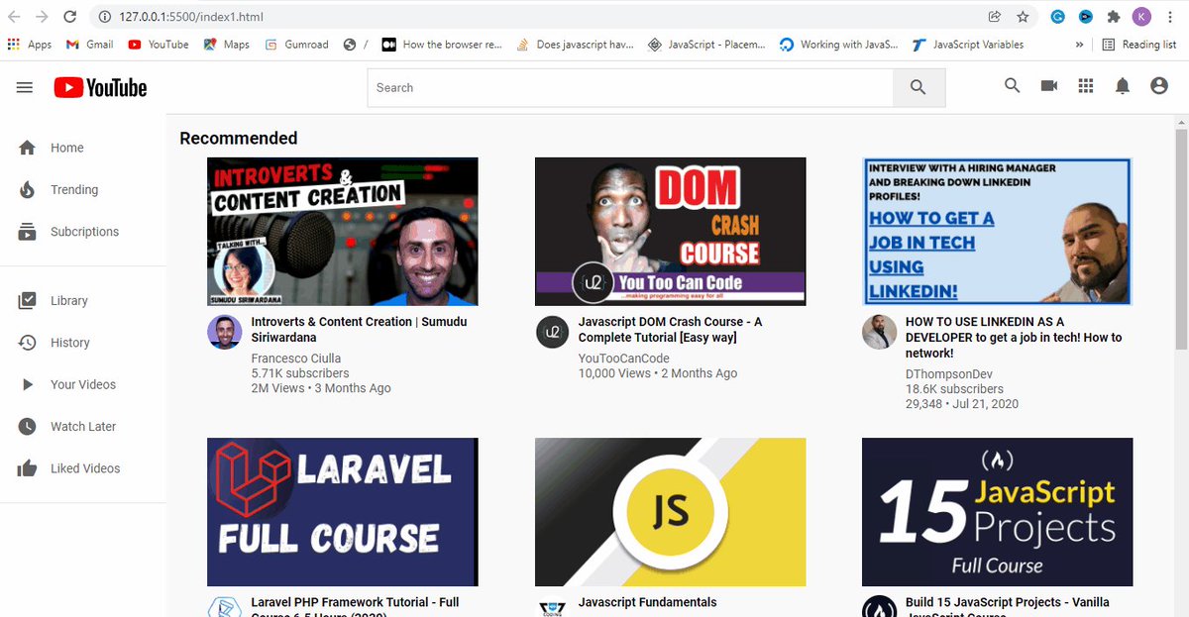The width and height of the screenshot is (1189, 617).
Task: Click the Recommended heading
Action: click(x=239, y=138)
